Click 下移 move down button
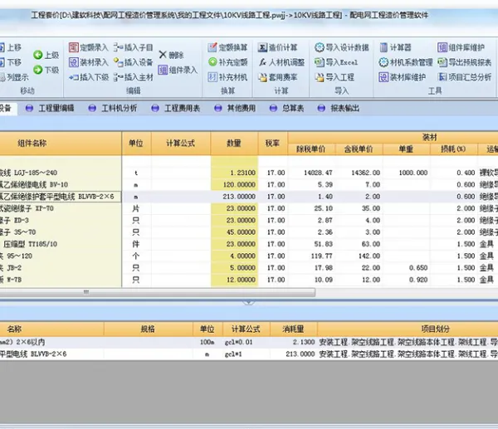The height and width of the screenshot is (429, 498). coord(11,62)
